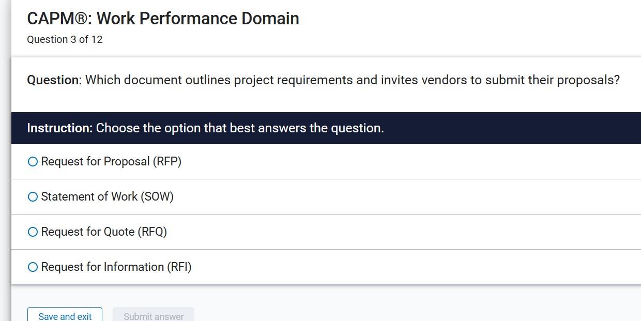Pick "Request for Information (RFI)" option
The height and width of the screenshot is (321, 641).
click(116, 267)
